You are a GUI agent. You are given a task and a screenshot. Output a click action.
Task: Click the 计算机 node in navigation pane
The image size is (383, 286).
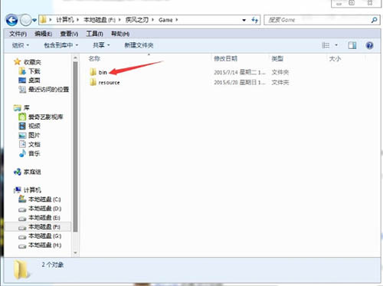tap(28, 190)
